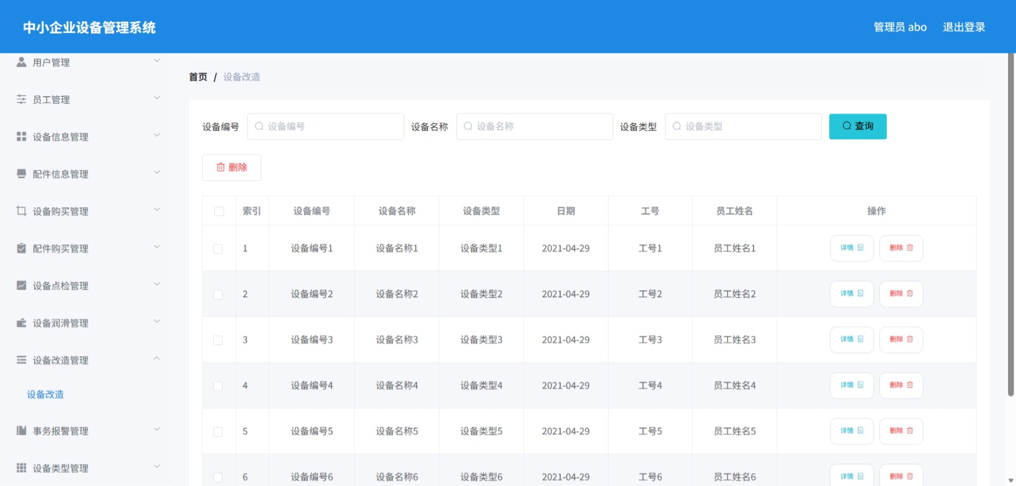
Task: Click the trash icon on the batch 删除 button
Action: click(x=221, y=167)
